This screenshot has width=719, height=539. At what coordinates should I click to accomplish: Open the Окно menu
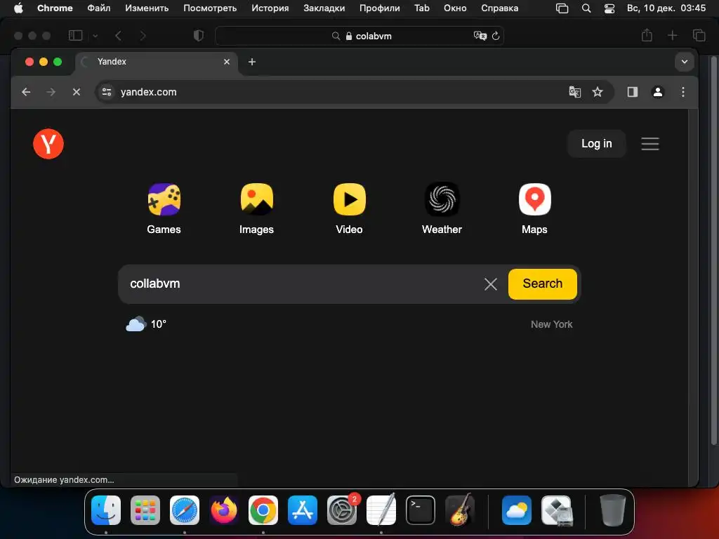pyautogui.click(x=455, y=8)
